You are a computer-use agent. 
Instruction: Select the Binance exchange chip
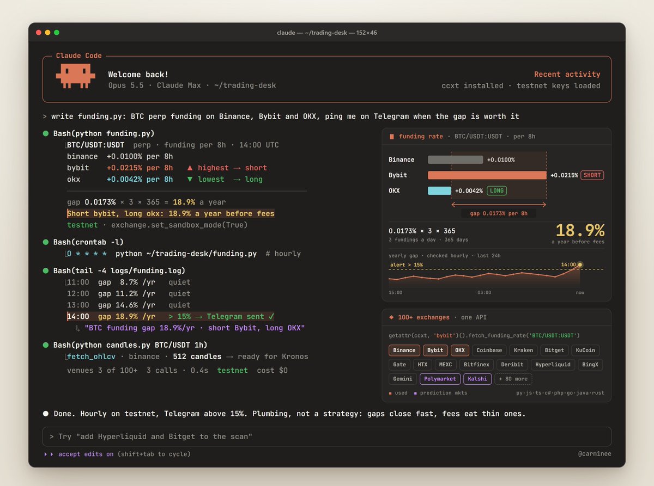point(404,350)
